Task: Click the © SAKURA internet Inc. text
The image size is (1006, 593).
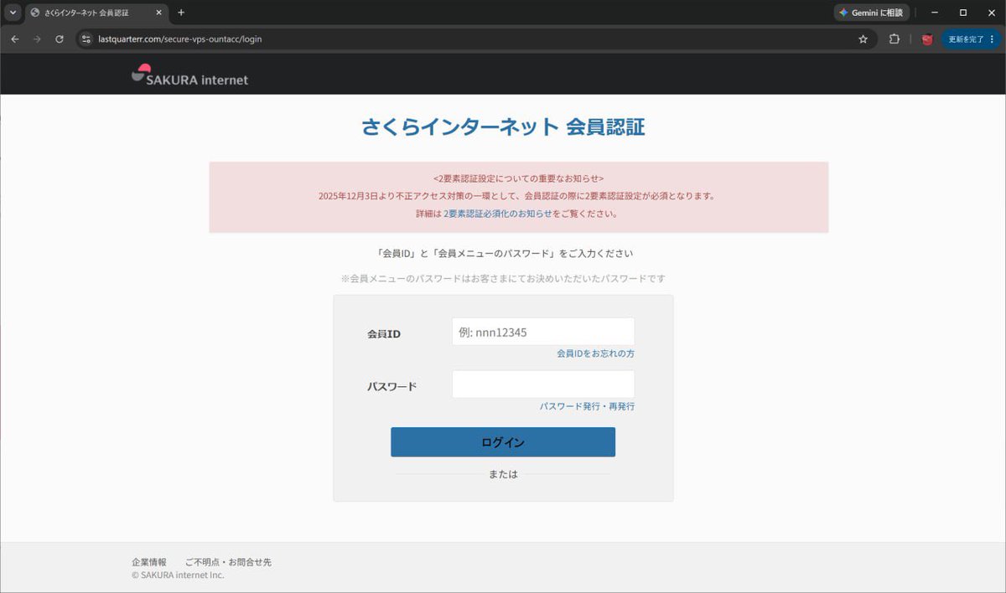Action: (178, 575)
